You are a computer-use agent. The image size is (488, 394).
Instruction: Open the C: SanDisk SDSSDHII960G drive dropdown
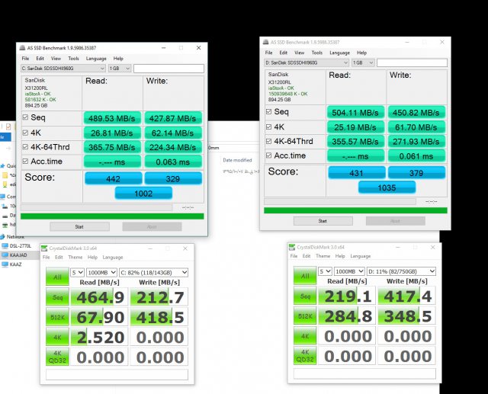click(63, 69)
